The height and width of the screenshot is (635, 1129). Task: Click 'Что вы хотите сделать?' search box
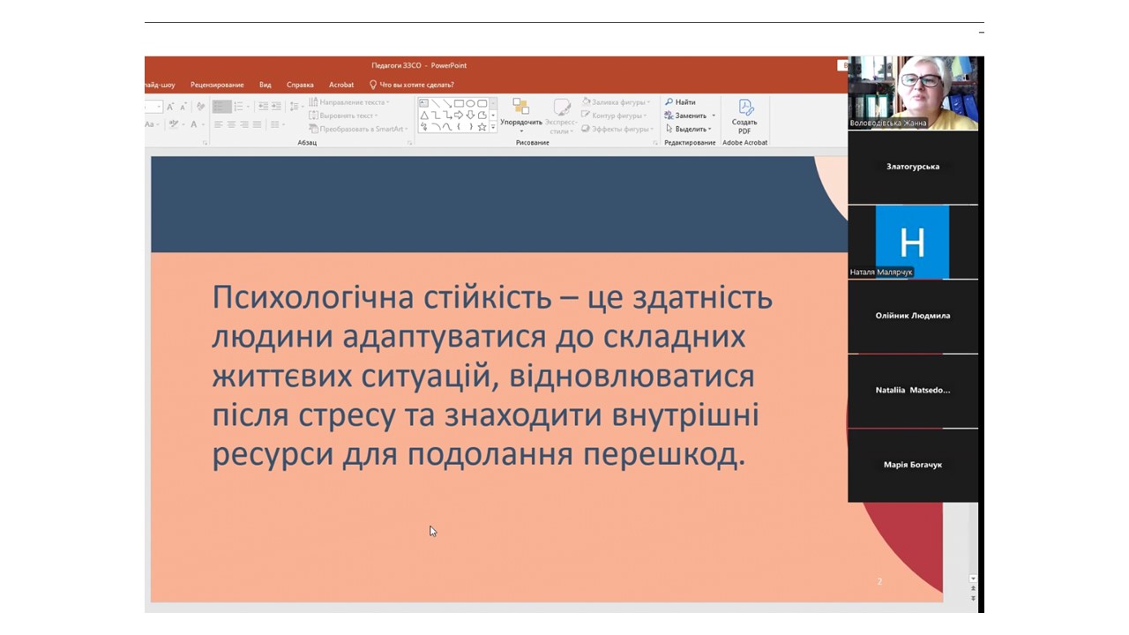tap(411, 85)
